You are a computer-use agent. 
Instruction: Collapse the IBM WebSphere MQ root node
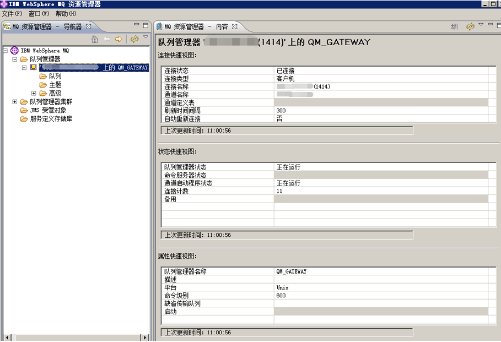(x=5, y=51)
